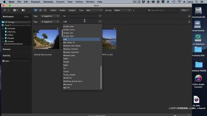Click the add folder to workspace icon

[x=23, y=10]
